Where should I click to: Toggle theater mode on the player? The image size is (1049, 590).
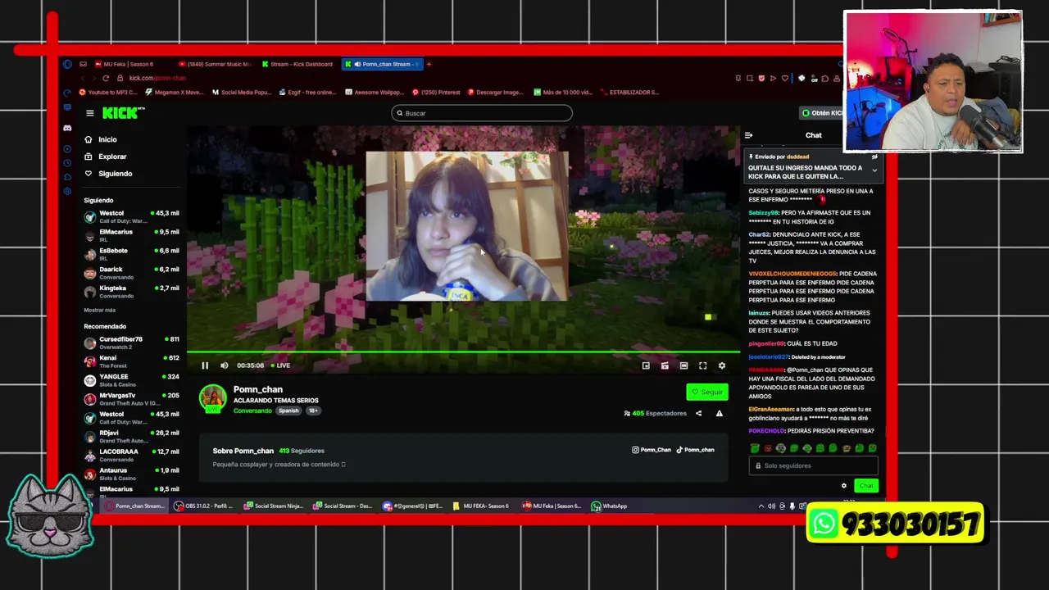tap(683, 365)
